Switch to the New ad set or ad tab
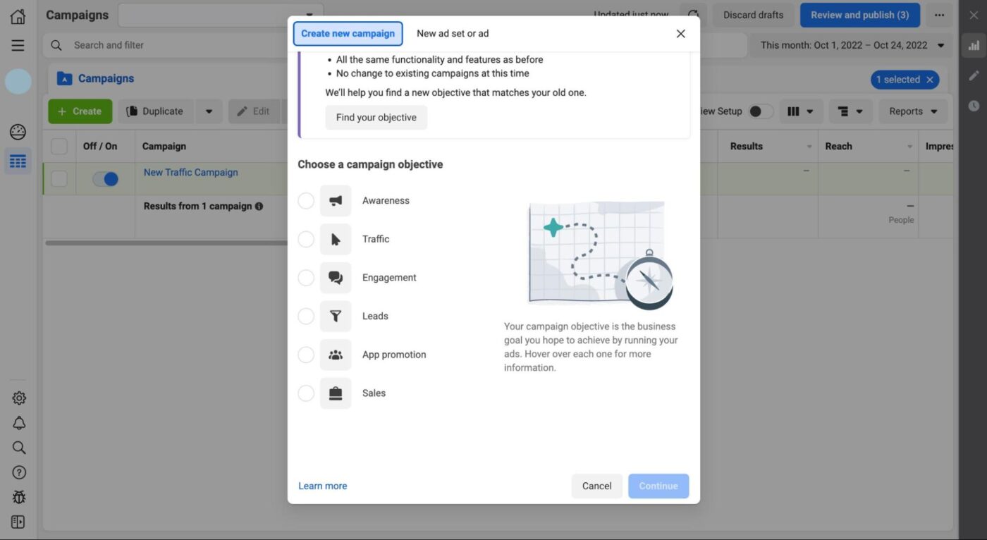This screenshot has height=540, width=987. [453, 32]
